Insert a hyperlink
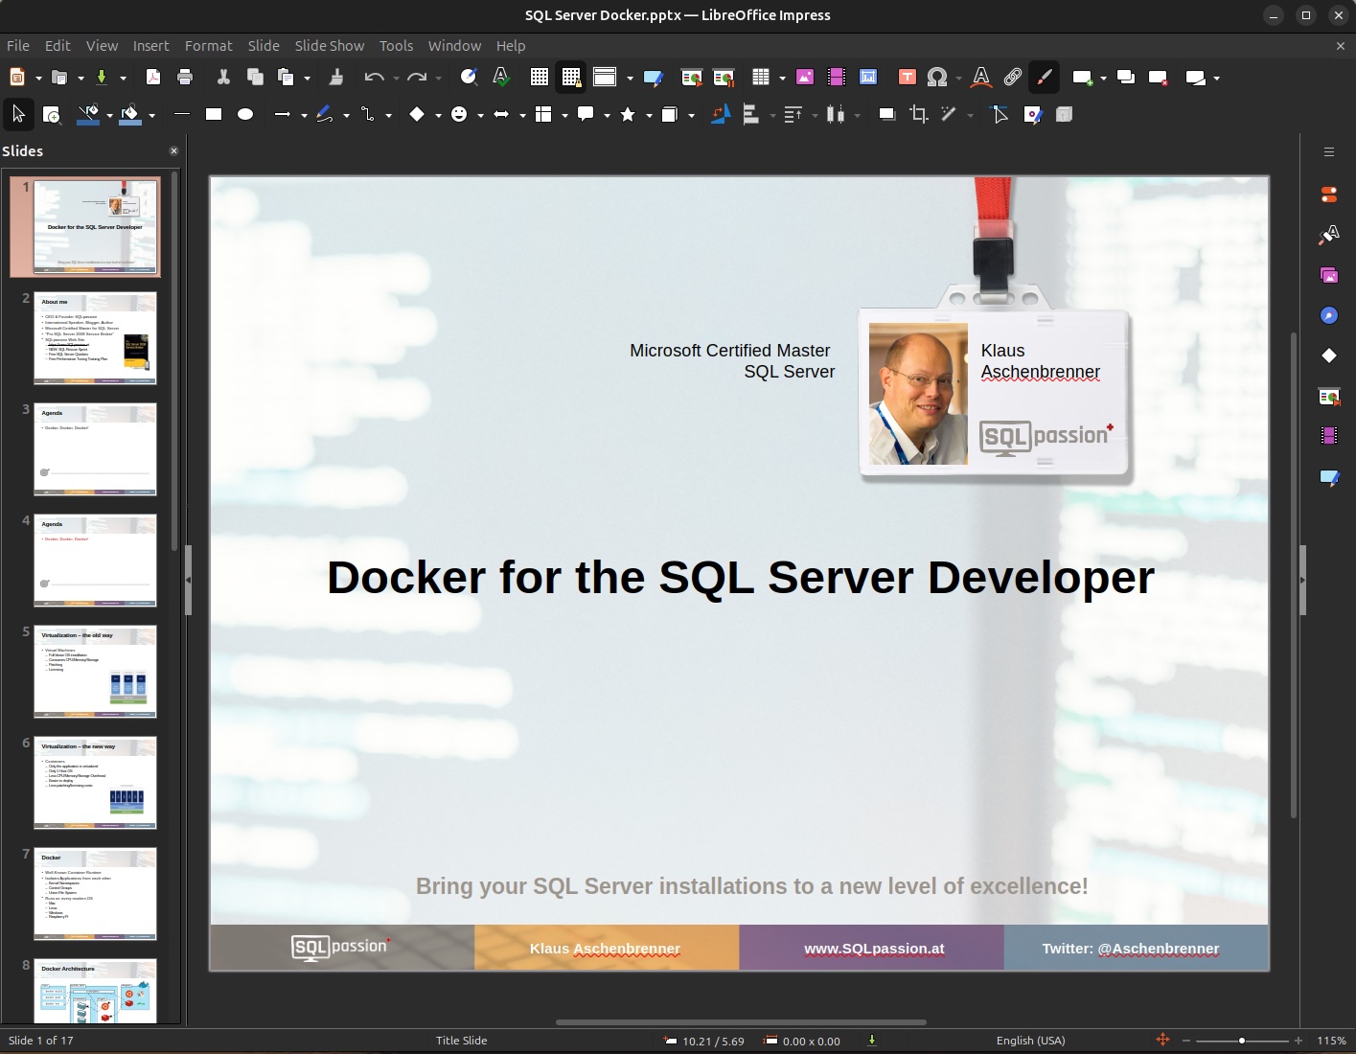 [1013, 78]
